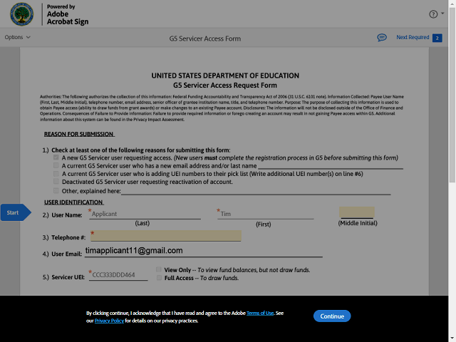Click the blue Start arrow tab
Image resolution: width=456 pixels, height=342 pixels.
pyautogui.click(x=16, y=212)
